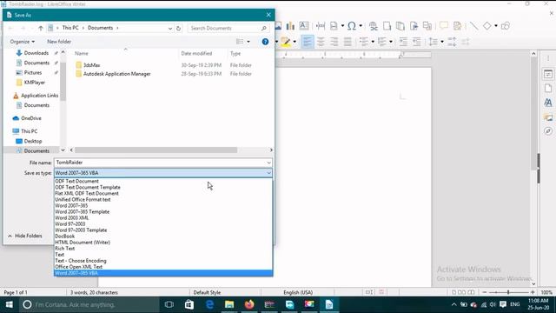556x313 pixels.
Task: Select basic shapes diamond tool
Action: coord(487,25)
